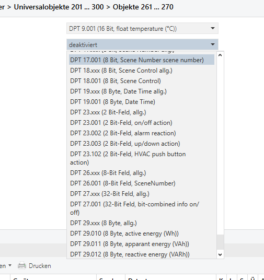Screen dimensions: 264x280
Task: Expand the dropdown arrow next to Drucken
Action: [10, 265]
